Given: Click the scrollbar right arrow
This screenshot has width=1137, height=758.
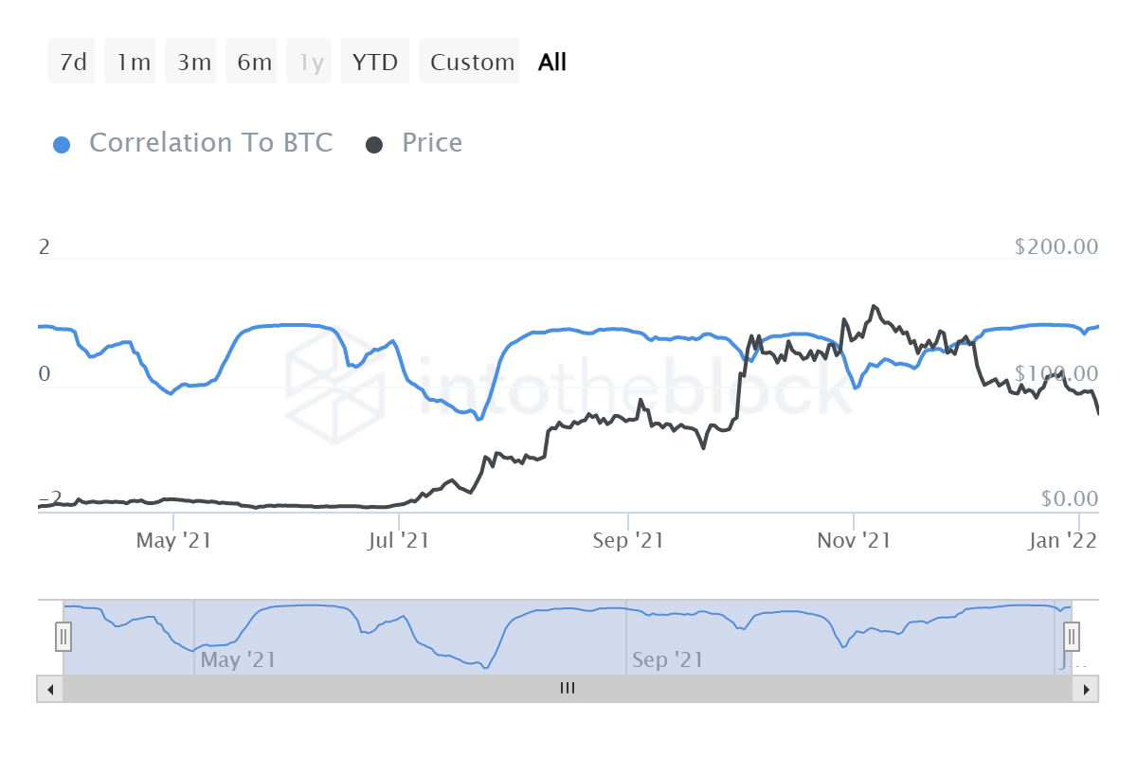Looking at the screenshot, I should [x=1087, y=689].
